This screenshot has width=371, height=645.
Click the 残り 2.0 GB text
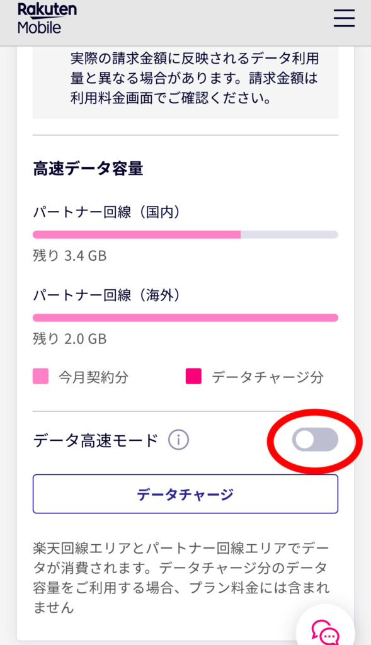69,338
